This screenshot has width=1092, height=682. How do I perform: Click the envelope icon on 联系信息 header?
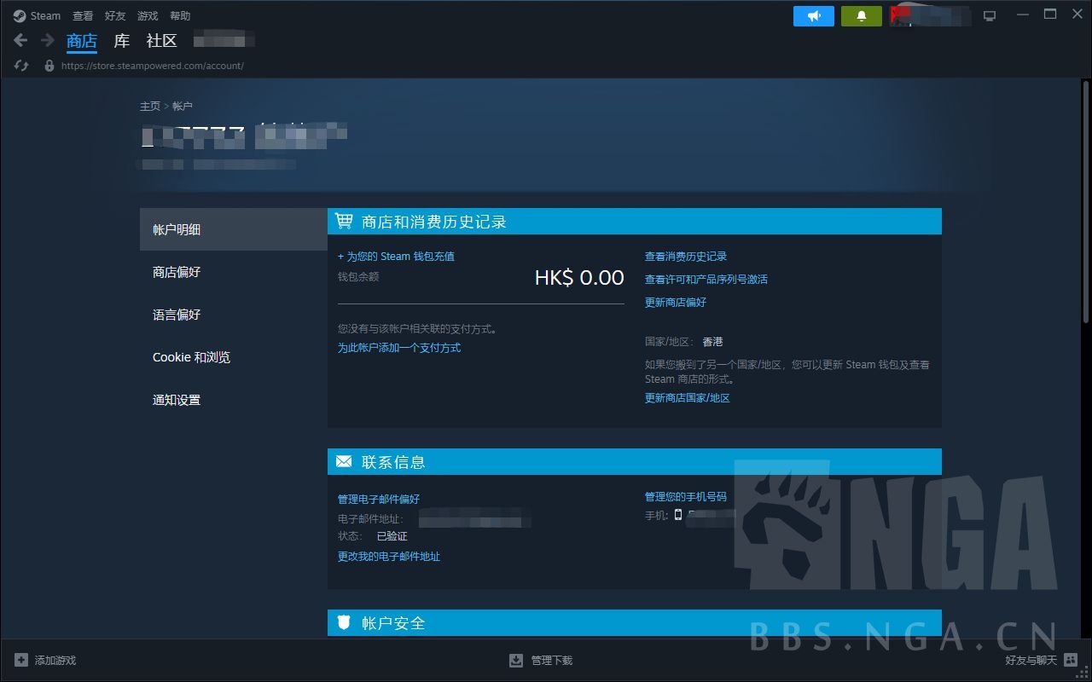(x=344, y=461)
